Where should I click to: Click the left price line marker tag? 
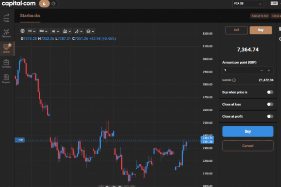pyautogui.click(x=20, y=140)
